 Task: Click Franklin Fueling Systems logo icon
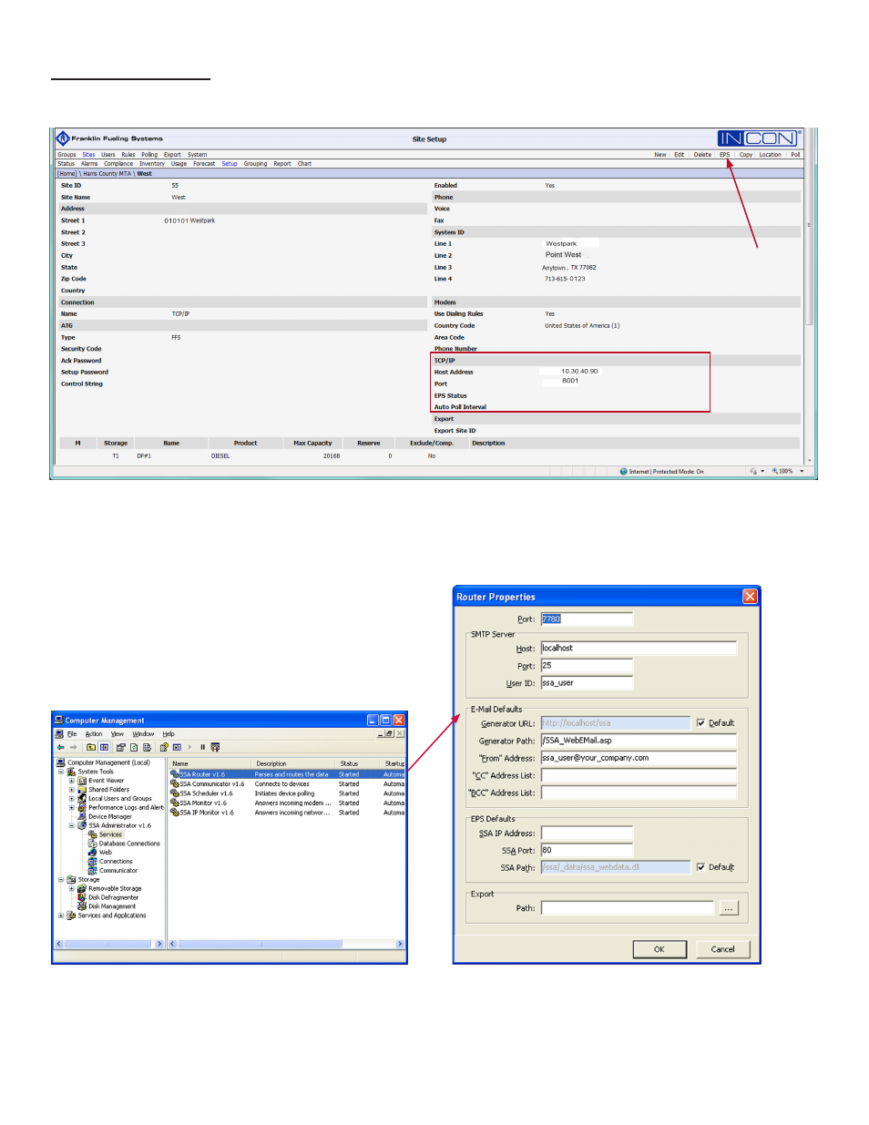coord(63,138)
